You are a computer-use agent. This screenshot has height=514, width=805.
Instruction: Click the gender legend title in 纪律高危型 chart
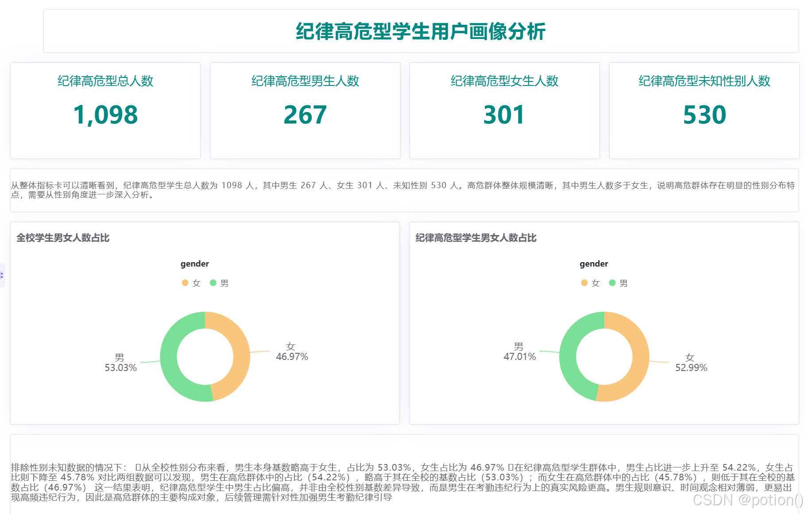pos(594,264)
